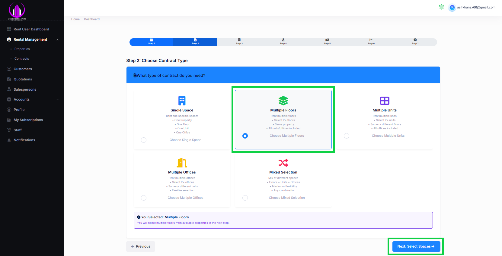Collapse the Rental Management menu
Image resolution: width=502 pixels, height=256 pixels.
(57, 39)
